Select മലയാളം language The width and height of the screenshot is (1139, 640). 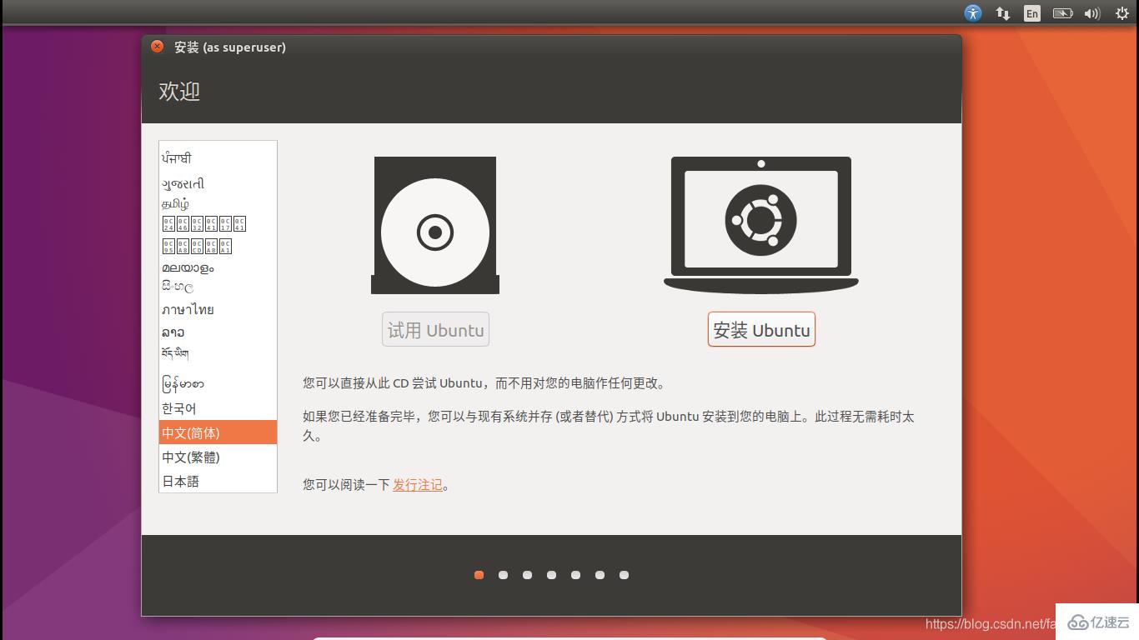click(218, 267)
